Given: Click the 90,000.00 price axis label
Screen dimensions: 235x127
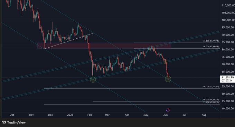Looking at the screenshot, I should (228, 35).
